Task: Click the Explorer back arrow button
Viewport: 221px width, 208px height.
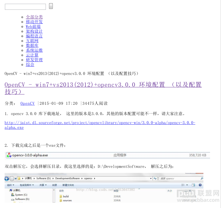Action: (x=7, y=179)
